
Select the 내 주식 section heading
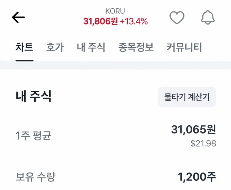(x=33, y=96)
